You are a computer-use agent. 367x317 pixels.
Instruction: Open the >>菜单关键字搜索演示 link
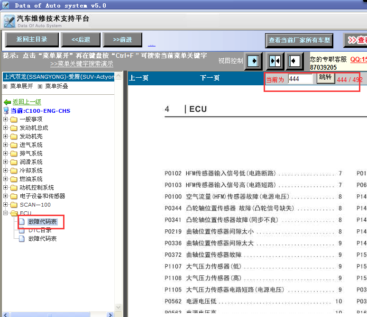[82, 63]
